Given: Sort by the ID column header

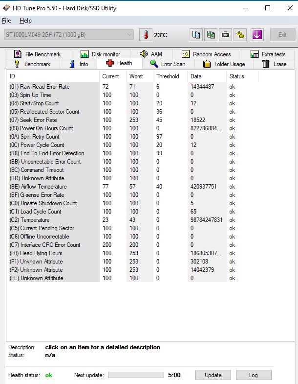Looking at the screenshot, I should coord(53,76).
